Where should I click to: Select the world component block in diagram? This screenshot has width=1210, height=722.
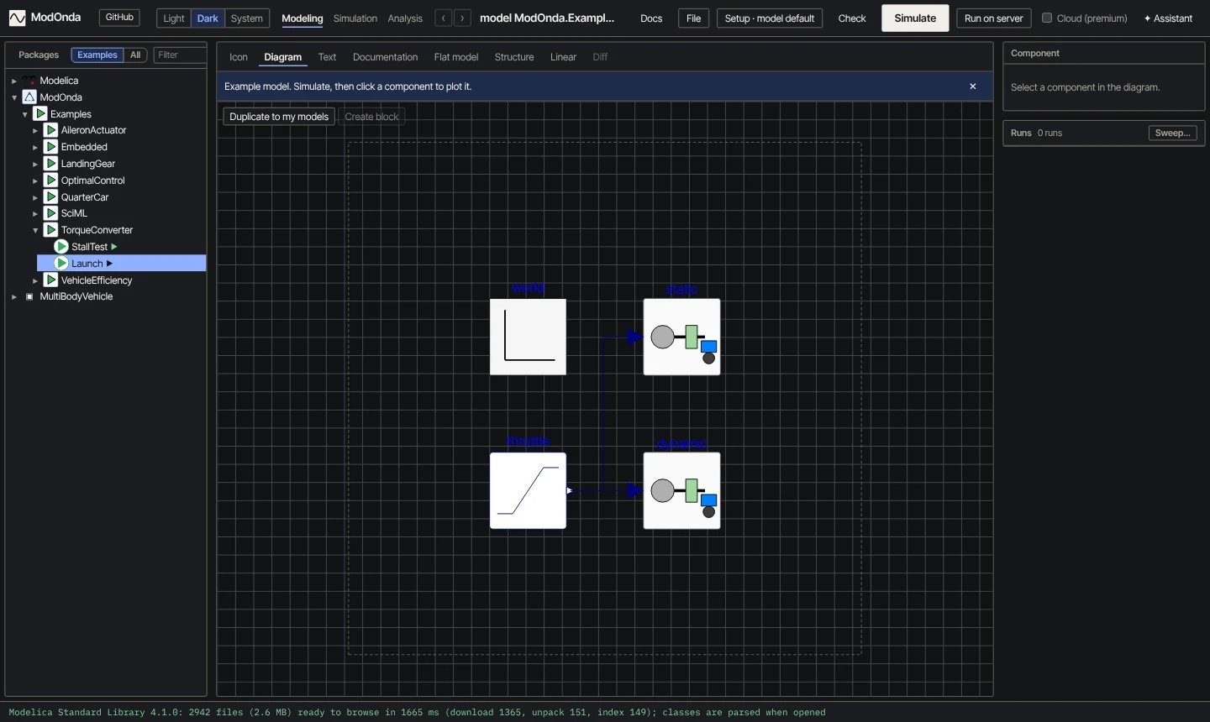(x=528, y=337)
